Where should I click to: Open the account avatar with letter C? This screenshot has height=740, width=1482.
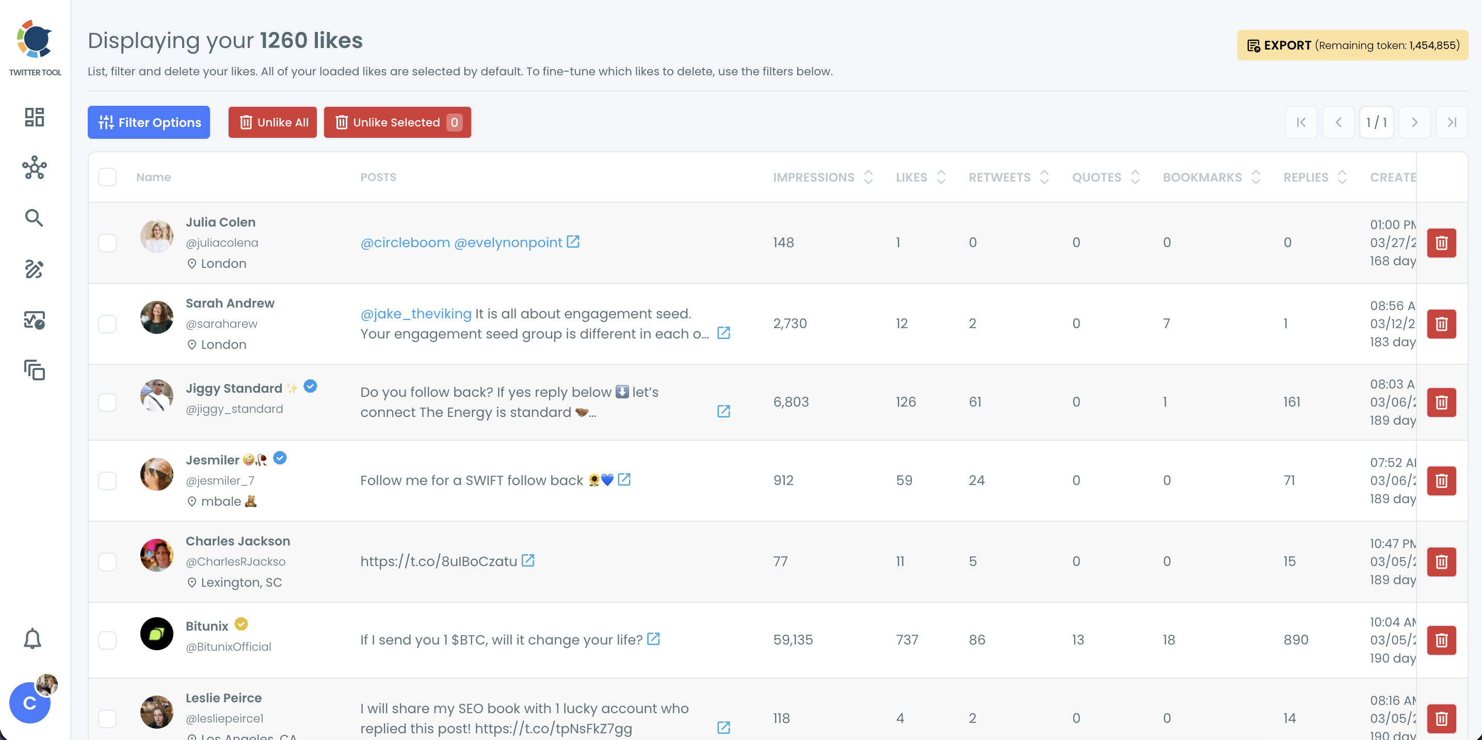[x=30, y=702]
